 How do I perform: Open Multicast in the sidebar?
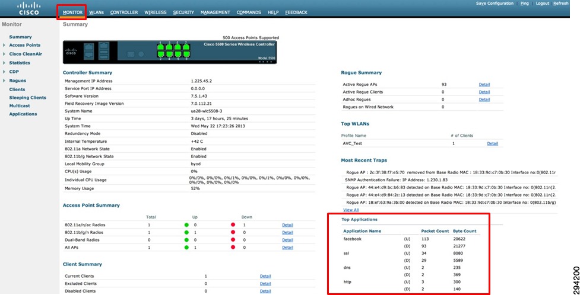tap(20, 105)
